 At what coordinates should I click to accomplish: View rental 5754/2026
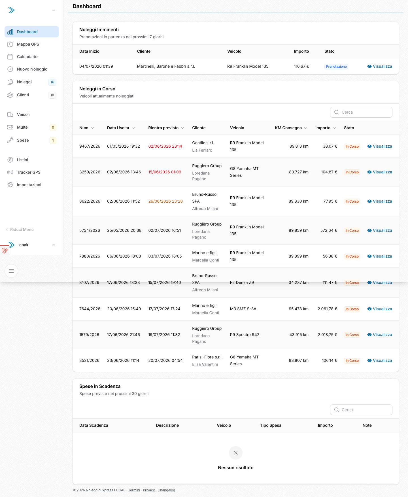coord(380,230)
